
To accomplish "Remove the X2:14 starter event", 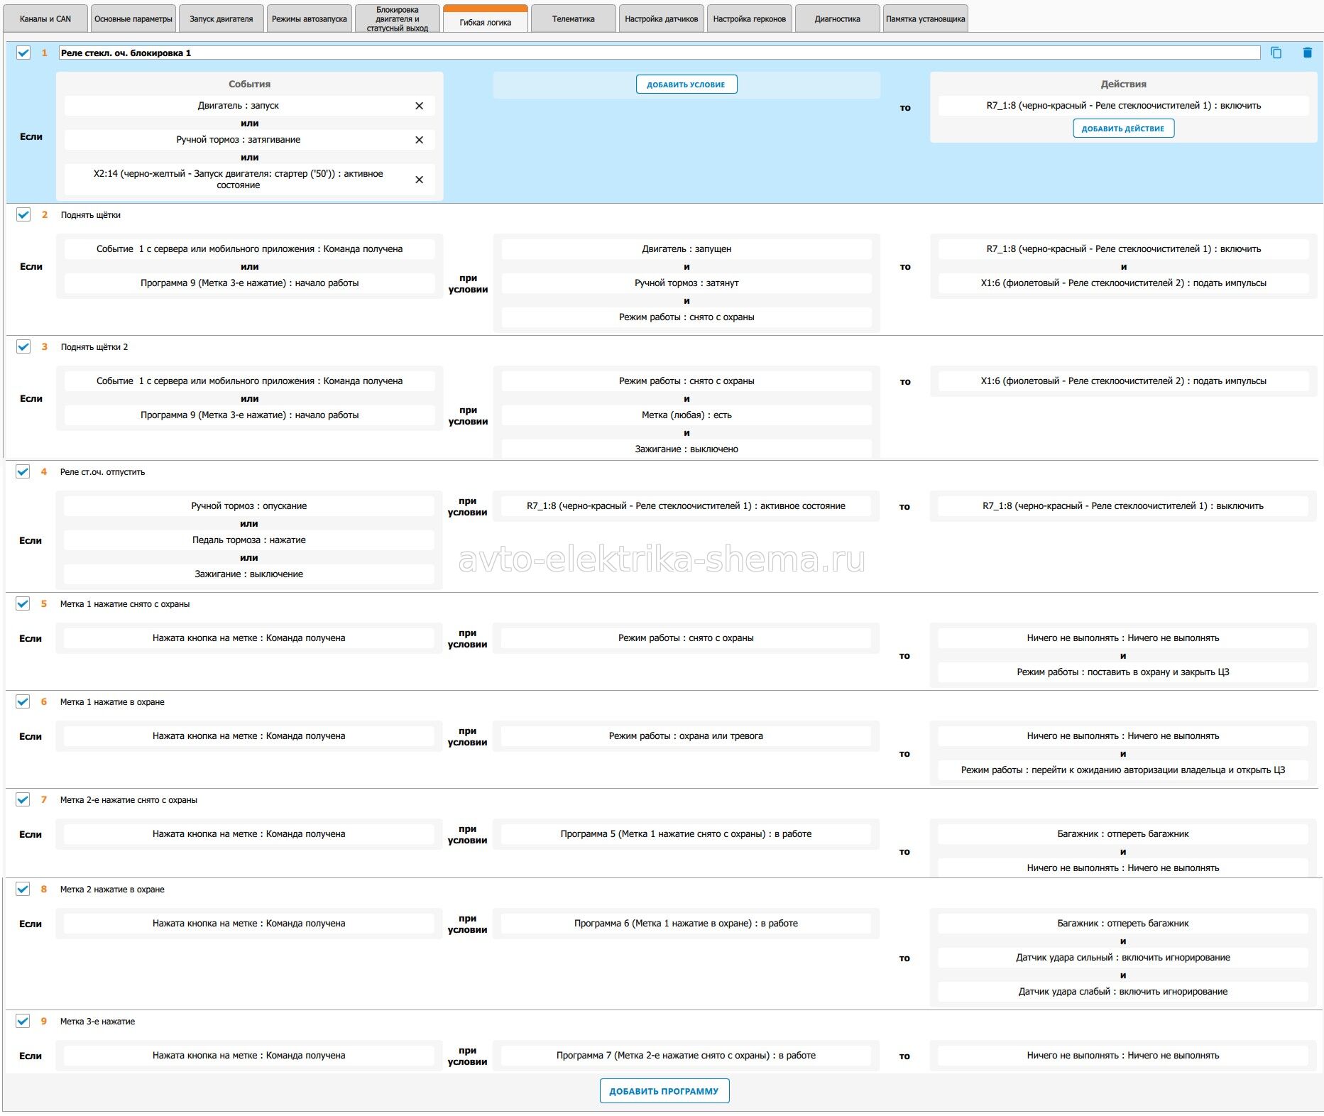I will 419,180.
